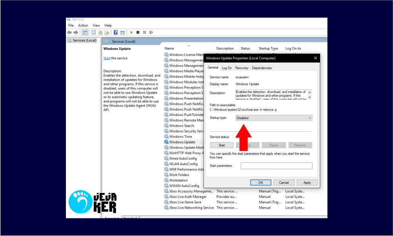Start service using green play toolbar icon

(x=131, y=32)
